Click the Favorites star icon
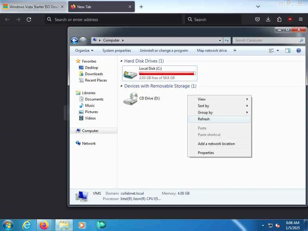The height and width of the screenshot is (231, 308). [78, 61]
